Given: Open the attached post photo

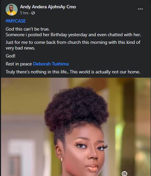Looking at the screenshot, I should coord(76,127).
